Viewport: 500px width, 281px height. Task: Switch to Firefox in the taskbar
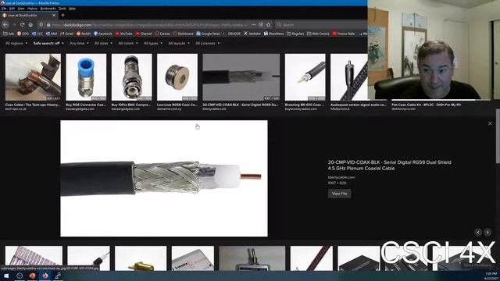[45, 276]
